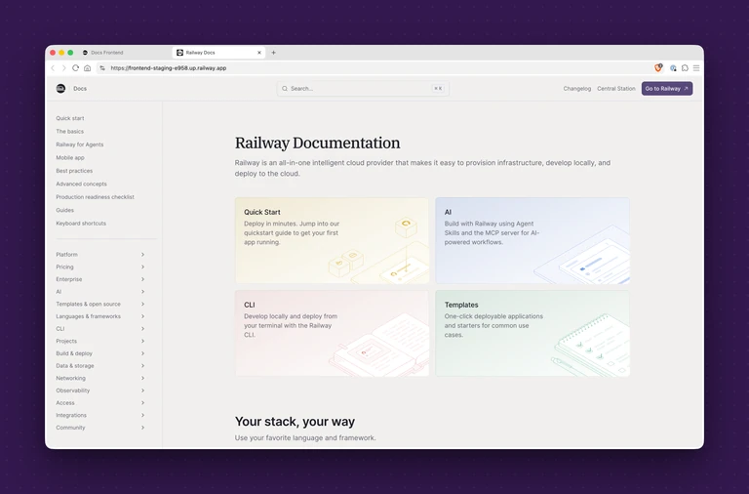Go to Mobile app sidebar page
The height and width of the screenshot is (494, 749).
[70, 158]
